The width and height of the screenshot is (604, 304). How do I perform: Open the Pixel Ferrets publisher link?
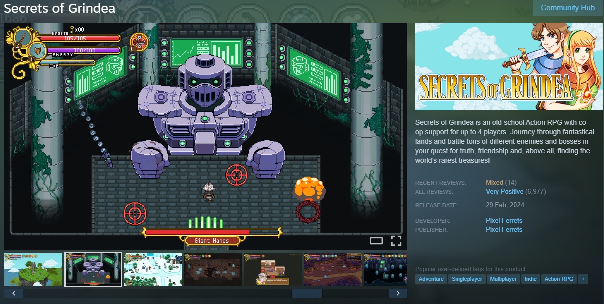pyautogui.click(x=504, y=229)
